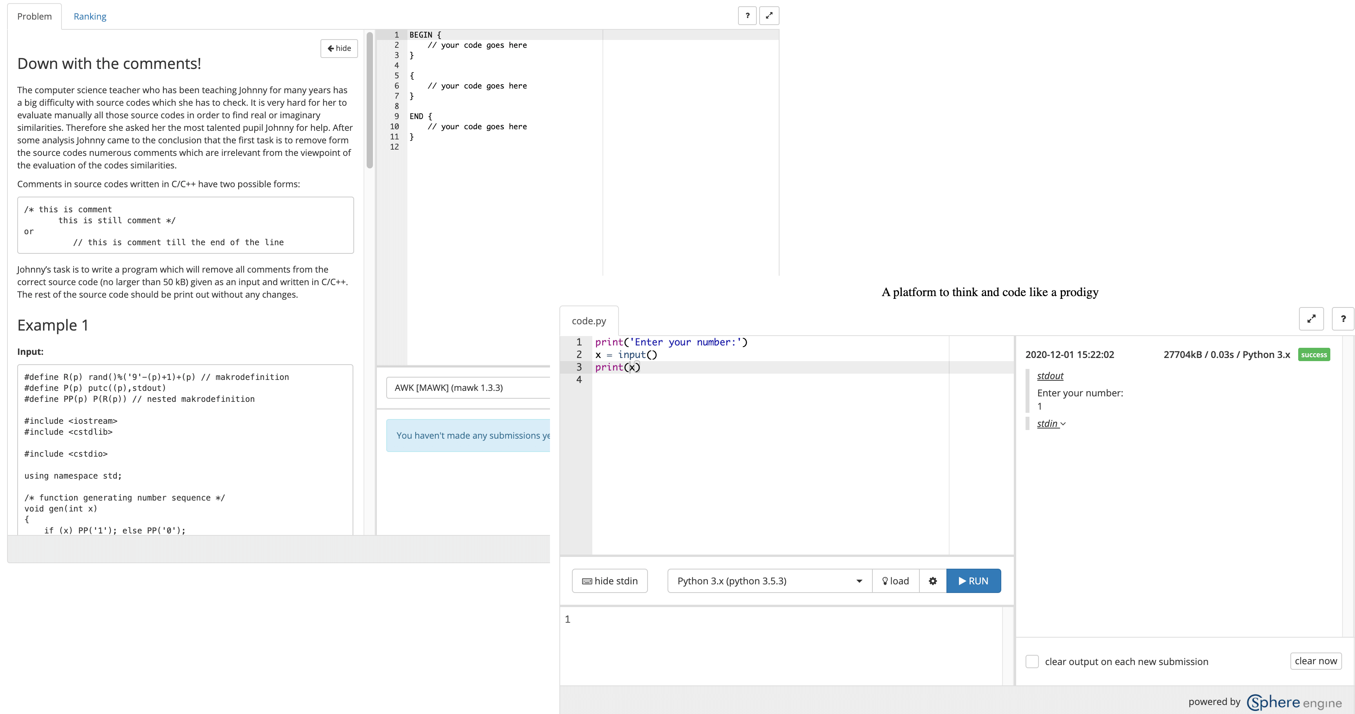Open the Python 3.x language dropdown
Image resolution: width=1355 pixels, height=714 pixels.
[769, 581]
